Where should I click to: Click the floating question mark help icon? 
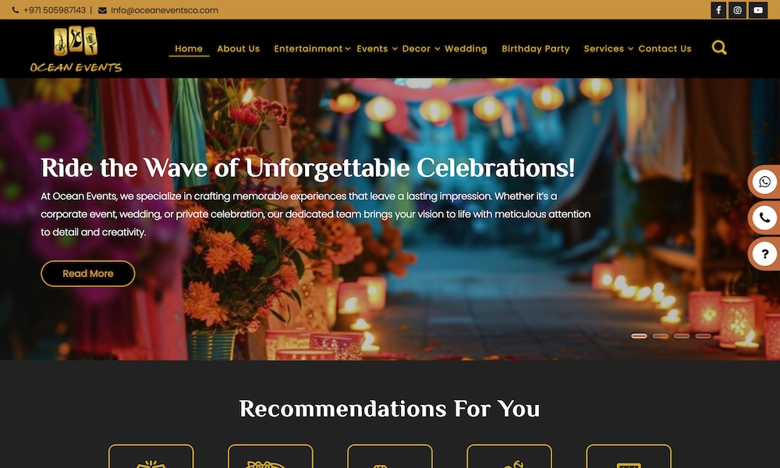(764, 253)
